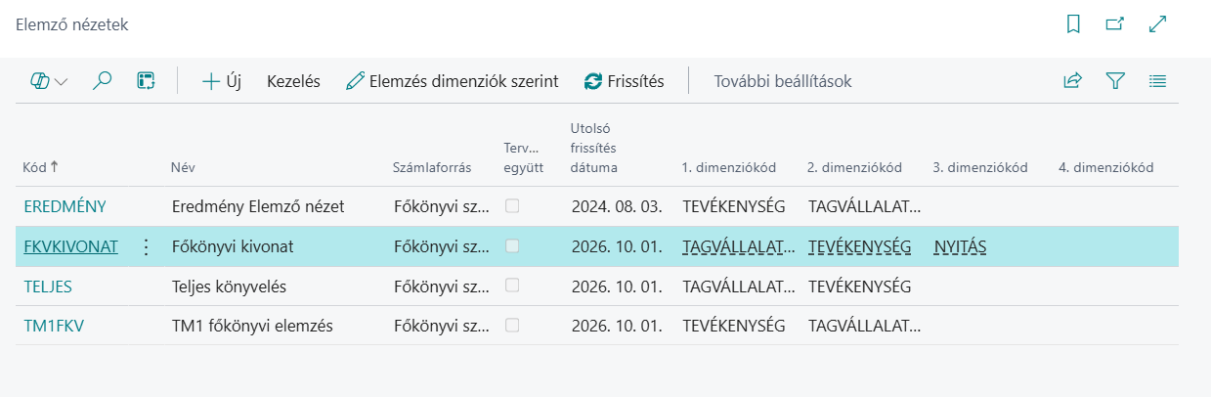Switch list view layout icon
Screen dimensions: 1211x397
coord(1158,82)
